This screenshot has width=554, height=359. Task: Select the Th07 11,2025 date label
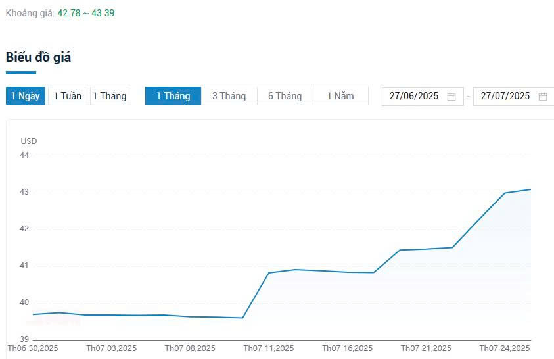coord(269,348)
